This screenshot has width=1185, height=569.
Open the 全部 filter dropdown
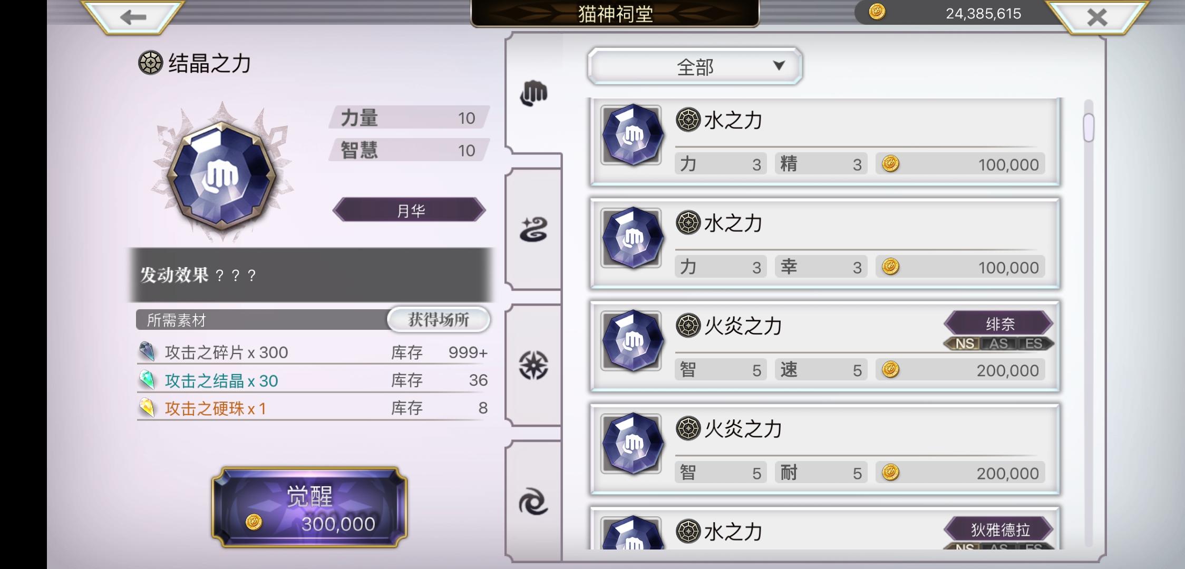pyautogui.click(x=695, y=66)
